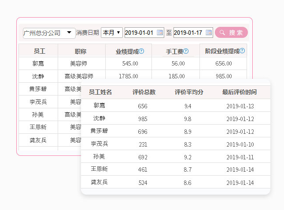The height and width of the screenshot is (210, 284).
Task: Click the 员工姓名 header in the review table
Action: click(100, 92)
